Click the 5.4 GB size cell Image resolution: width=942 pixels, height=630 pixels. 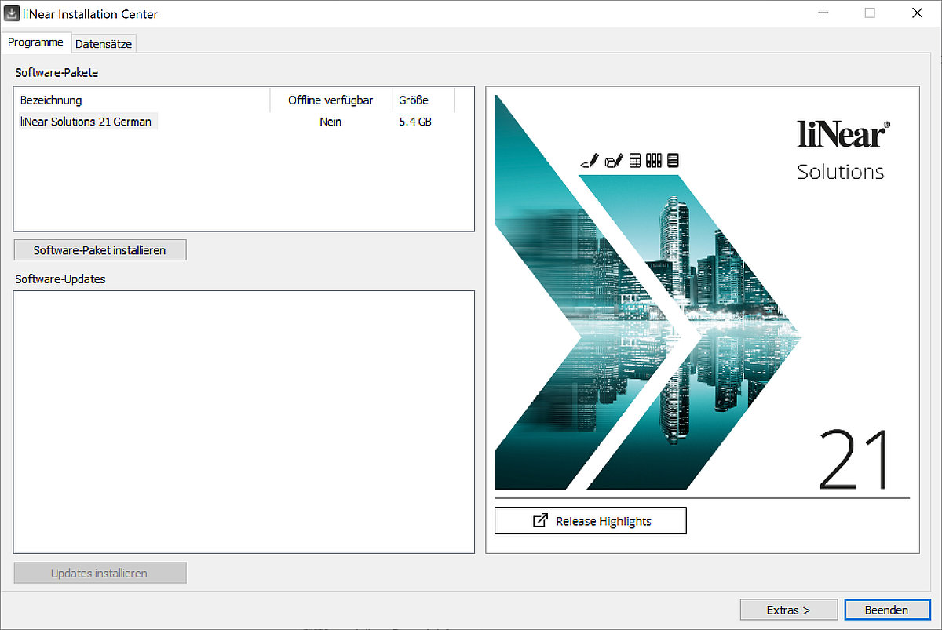[x=415, y=122]
